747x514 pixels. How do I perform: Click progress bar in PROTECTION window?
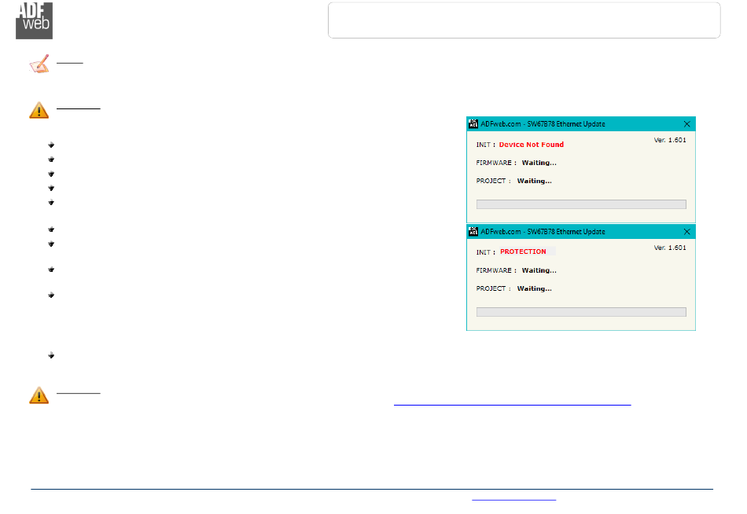tap(581, 312)
